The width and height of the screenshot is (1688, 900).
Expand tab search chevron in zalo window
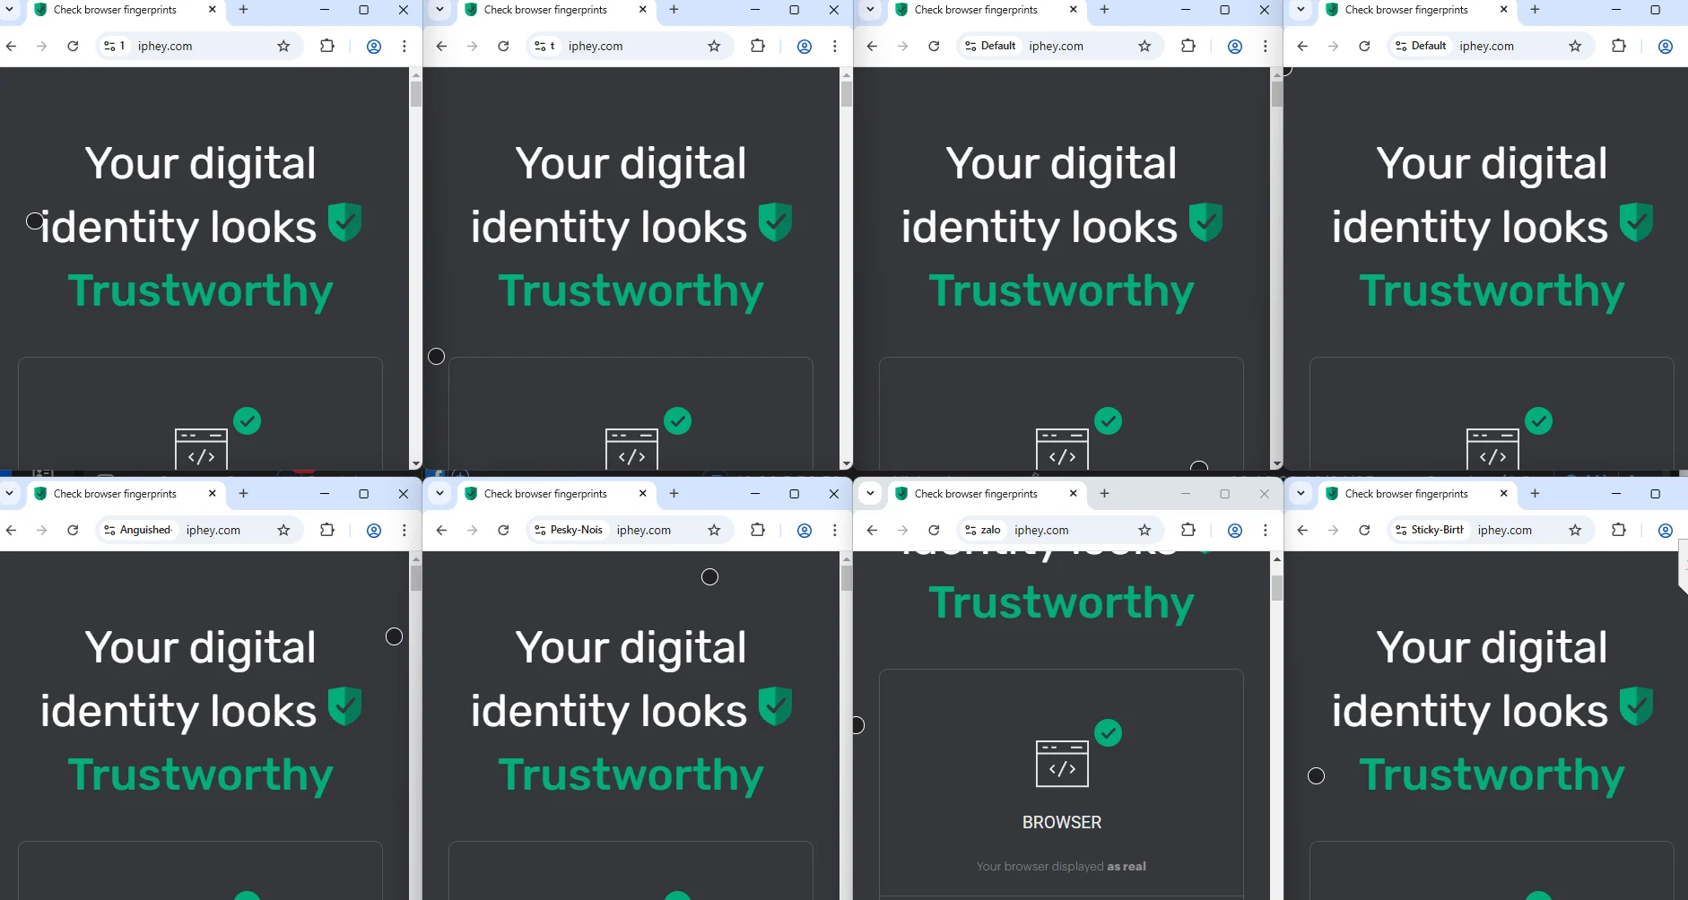tap(870, 494)
